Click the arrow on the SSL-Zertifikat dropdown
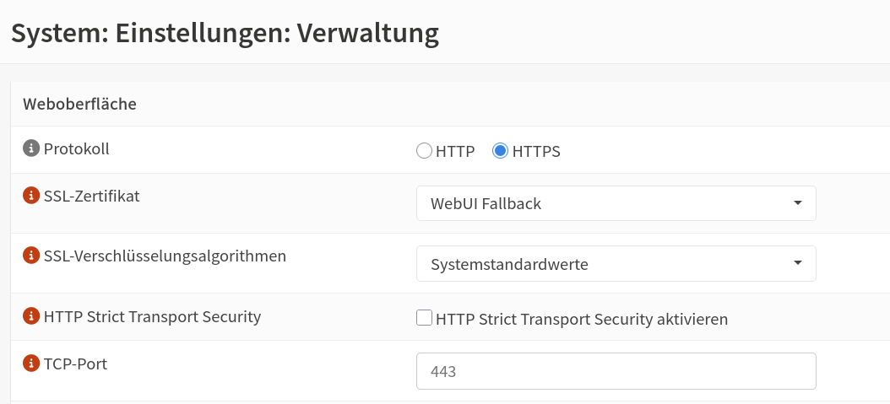The width and height of the screenshot is (890, 404). pos(797,203)
